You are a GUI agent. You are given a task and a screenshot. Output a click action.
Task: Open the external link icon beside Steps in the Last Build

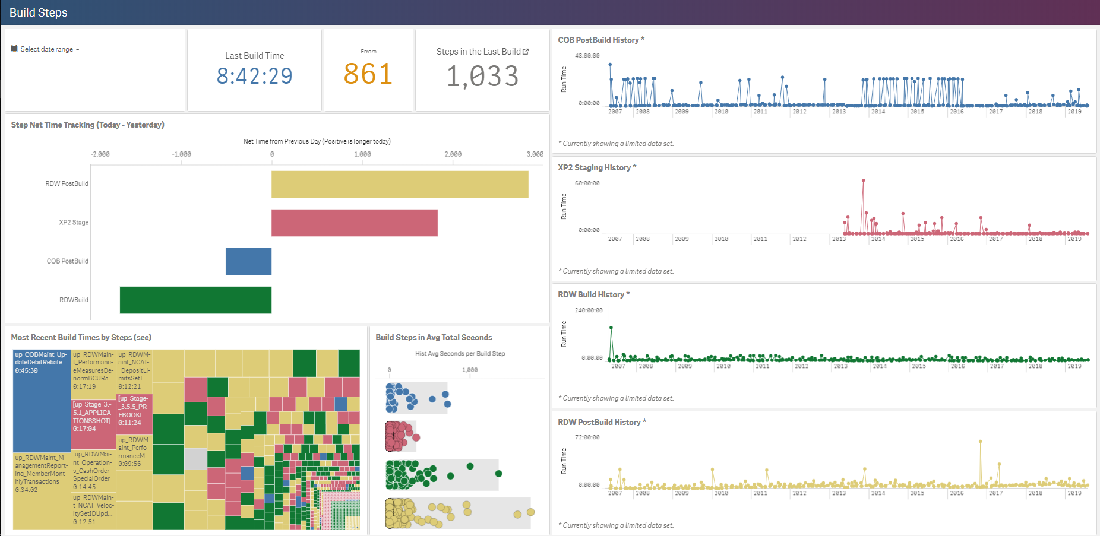526,52
